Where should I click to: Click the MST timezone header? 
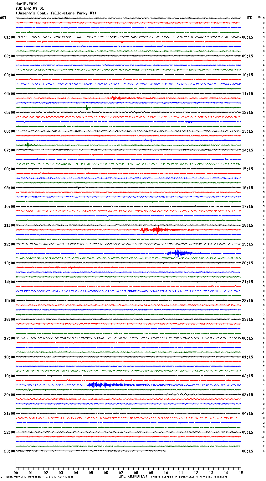(x=3, y=18)
